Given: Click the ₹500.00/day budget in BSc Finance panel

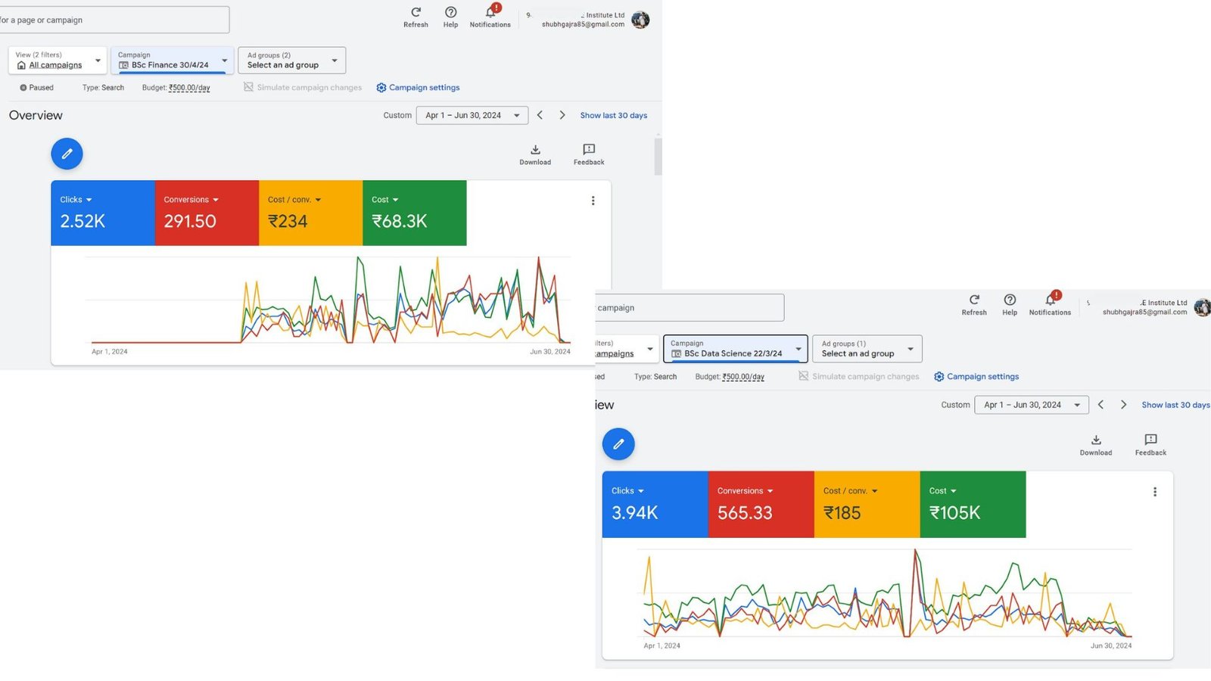Looking at the screenshot, I should click(189, 88).
